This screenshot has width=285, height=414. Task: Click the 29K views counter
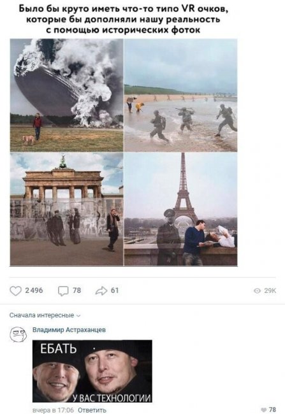click(x=270, y=290)
